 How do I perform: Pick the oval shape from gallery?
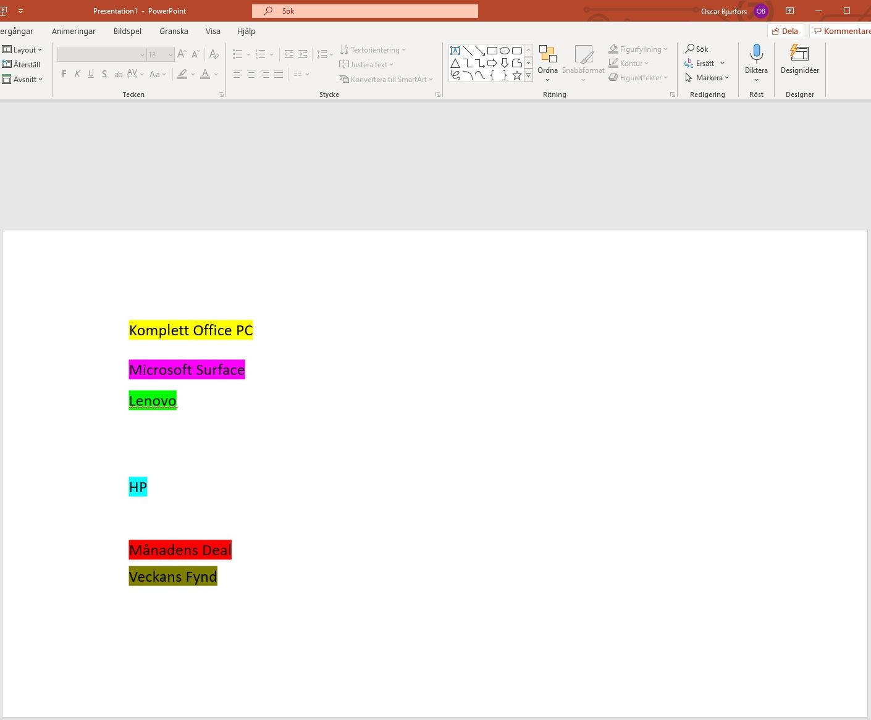(505, 51)
